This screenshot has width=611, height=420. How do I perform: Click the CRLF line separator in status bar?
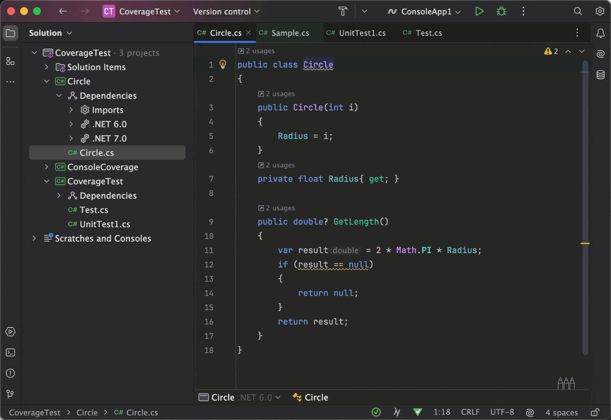tap(470, 412)
